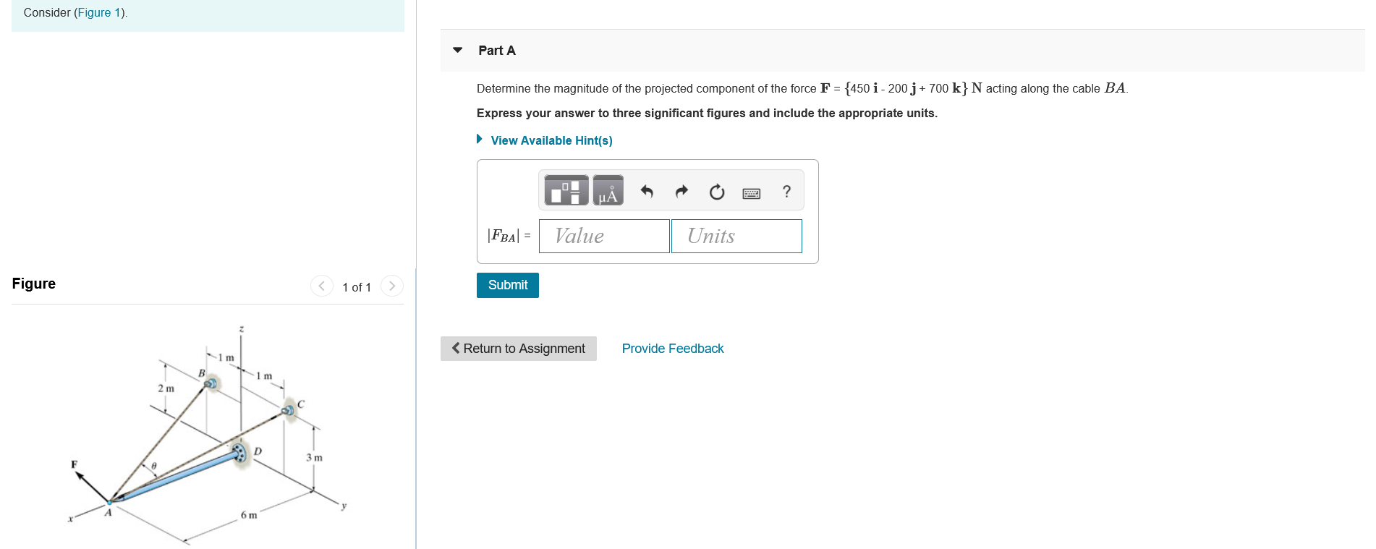Image resolution: width=1376 pixels, height=549 pixels.
Task: Click the Part A disclosure triangle
Action: click(x=457, y=50)
